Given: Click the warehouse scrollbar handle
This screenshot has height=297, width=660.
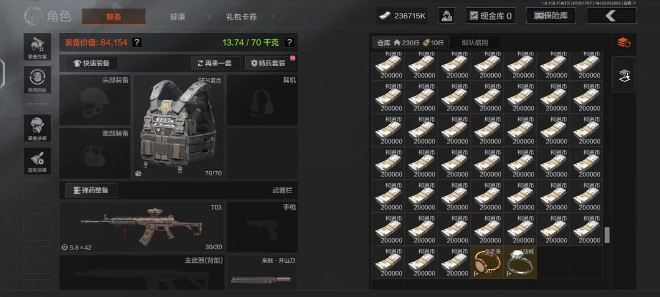Looking at the screenshot, I should (607, 235).
